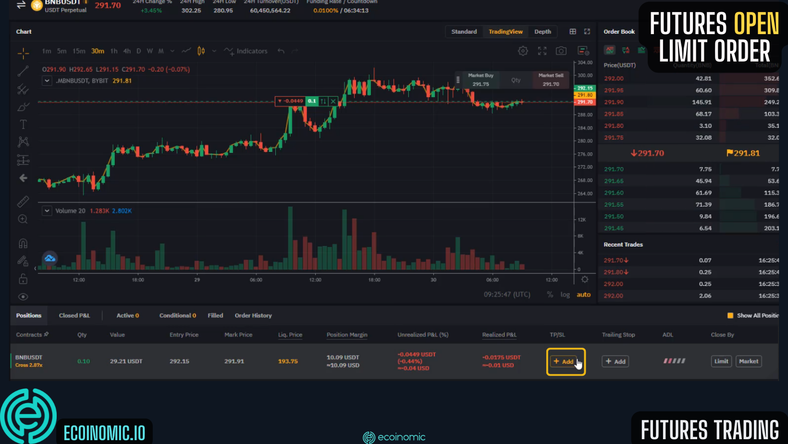The width and height of the screenshot is (788, 444).
Task: Collapse the MBNBUSDT legend chevron
Action: pos(47,81)
